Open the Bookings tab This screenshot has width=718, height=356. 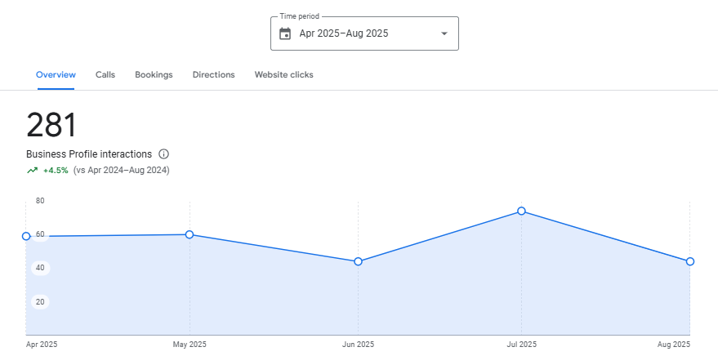[x=154, y=74]
